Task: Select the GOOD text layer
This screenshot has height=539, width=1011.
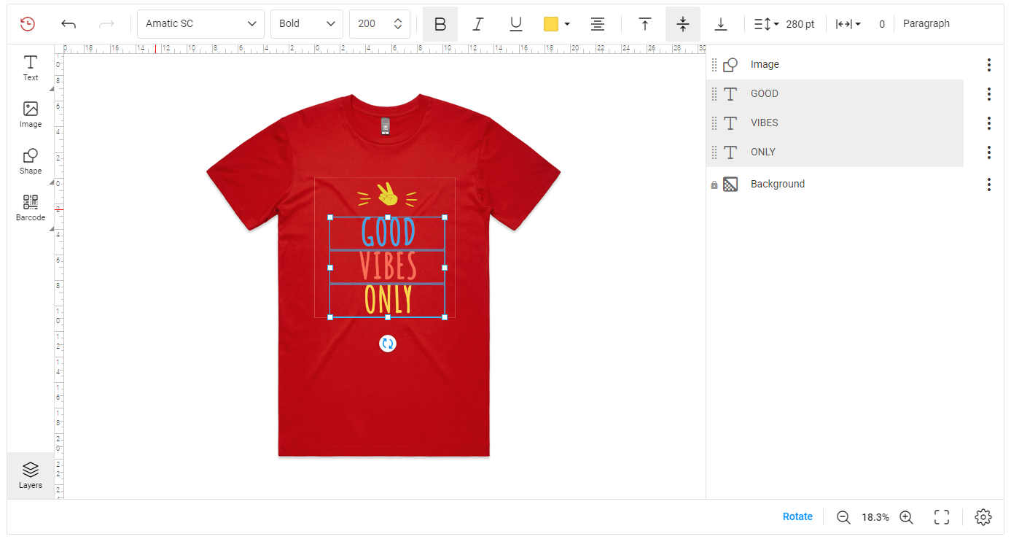Action: pyautogui.click(x=835, y=94)
